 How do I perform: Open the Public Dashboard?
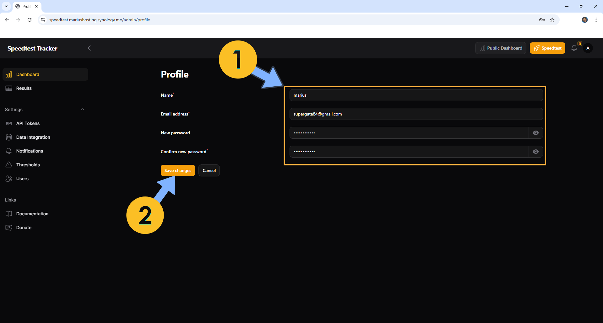point(500,48)
